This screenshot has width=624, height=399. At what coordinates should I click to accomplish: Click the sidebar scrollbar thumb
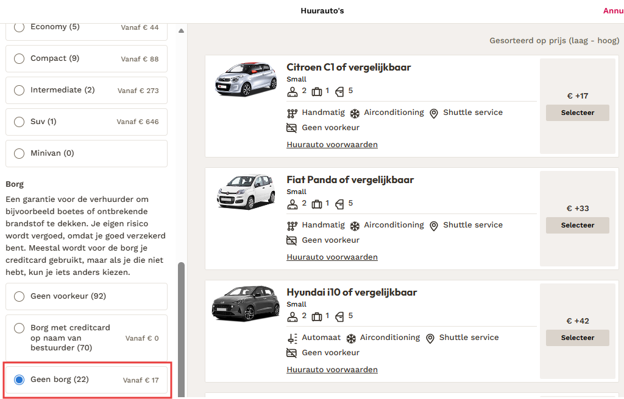[x=181, y=329]
